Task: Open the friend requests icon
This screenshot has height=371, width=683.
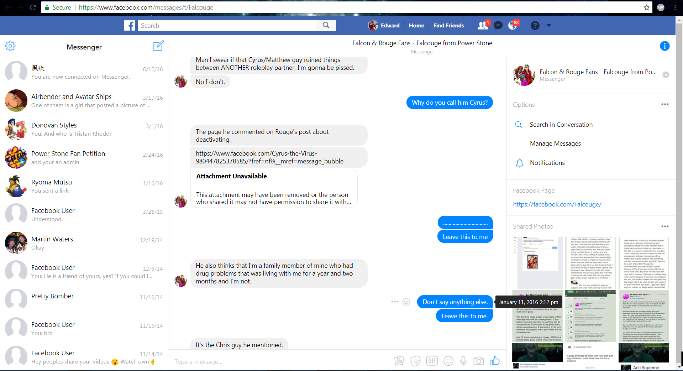Action: click(483, 25)
